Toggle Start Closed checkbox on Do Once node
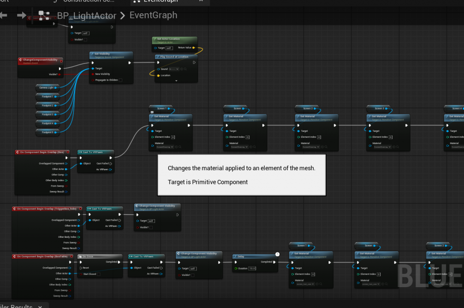The image size is (464, 308). point(98,274)
